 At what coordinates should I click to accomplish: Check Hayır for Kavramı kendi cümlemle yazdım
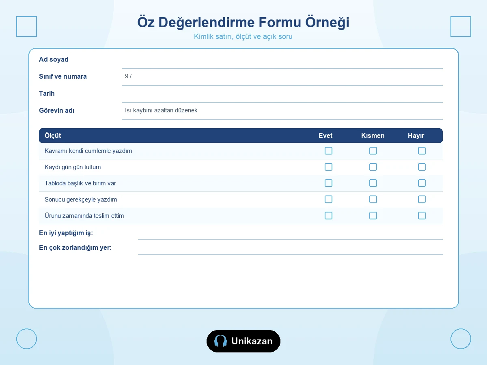point(422,151)
